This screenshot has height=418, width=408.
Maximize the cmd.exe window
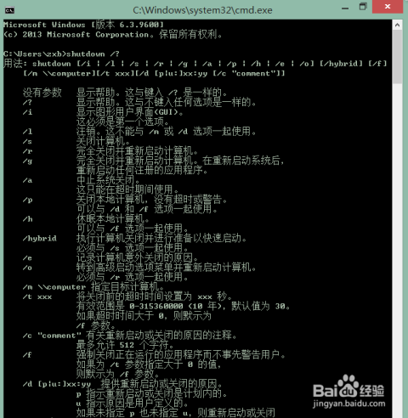(363, 7)
